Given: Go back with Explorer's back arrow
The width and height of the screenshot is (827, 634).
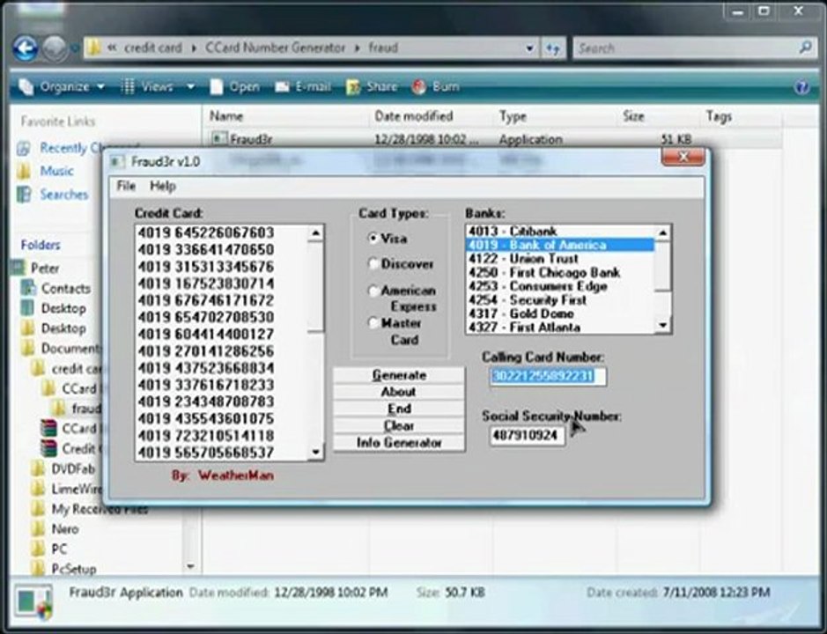Looking at the screenshot, I should pyautogui.click(x=25, y=48).
